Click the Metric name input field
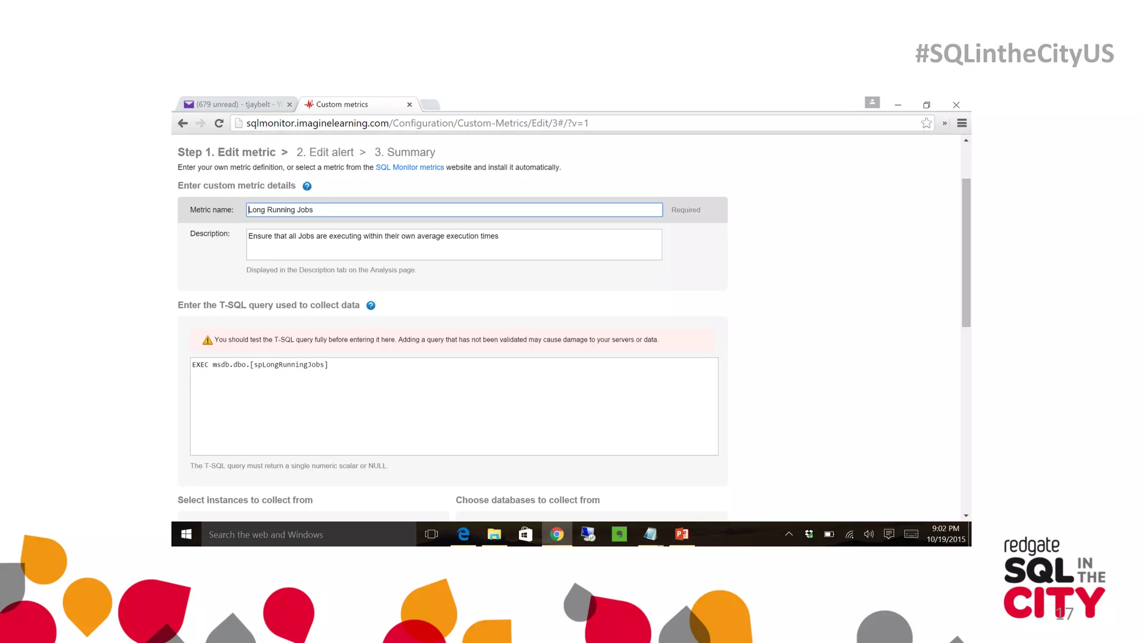The width and height of the screenshot is (1143, 643). pyautogui.click(x=454, y=210)
